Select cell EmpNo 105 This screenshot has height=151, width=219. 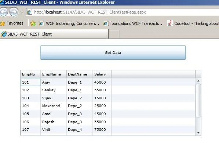point(30,114)
